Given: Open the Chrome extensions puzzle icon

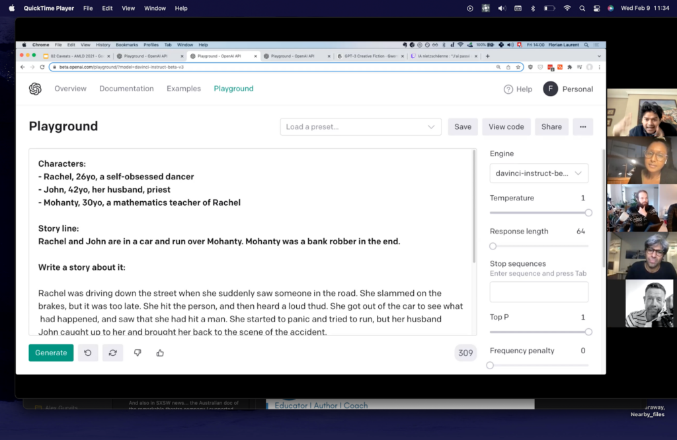Looking at the screenshot, I should pyautogui.click(x=569, y=67).
